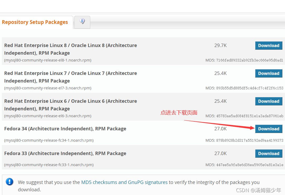The image size is (285, 195).
Task: Download the Fedora 33 RPM package
Action: click(269, 153)
